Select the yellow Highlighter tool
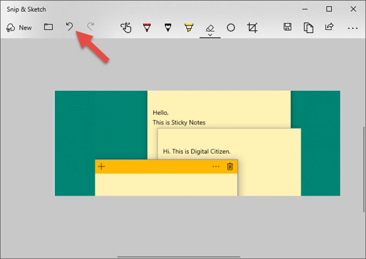Screen dimensions: 366x259 click(189, 28)
